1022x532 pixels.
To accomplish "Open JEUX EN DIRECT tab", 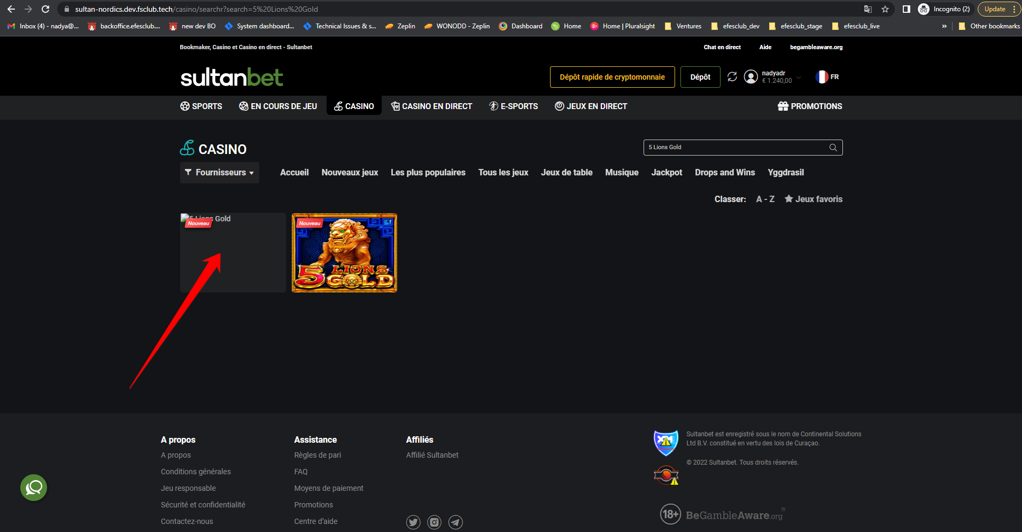I will [x=591, y=106].
